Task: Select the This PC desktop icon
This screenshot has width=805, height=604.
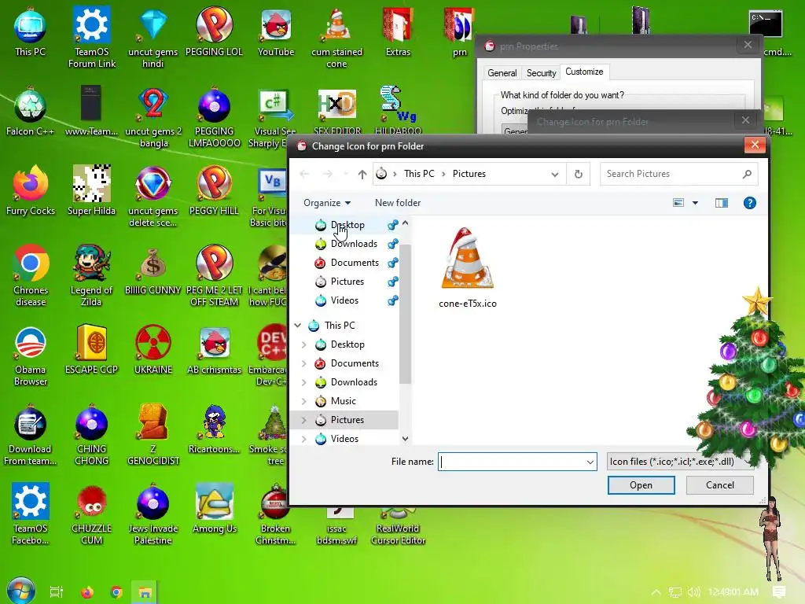Action: click(30, 31)
